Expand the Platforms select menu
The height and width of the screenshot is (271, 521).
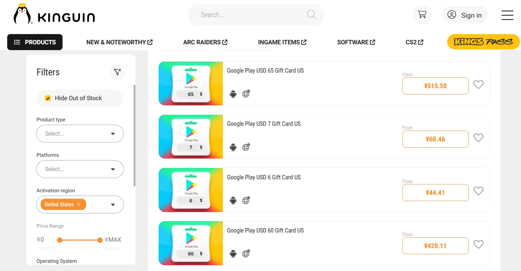pyautogui.click(x=80, y=169)
